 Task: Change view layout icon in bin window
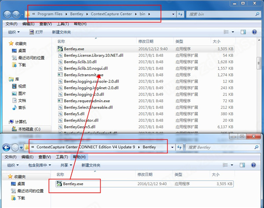coord(226,32)
